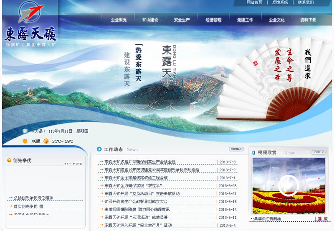334x231 pixels.
Task: Open MORE button in 工作动态 section
Action: tap(236, 149)
